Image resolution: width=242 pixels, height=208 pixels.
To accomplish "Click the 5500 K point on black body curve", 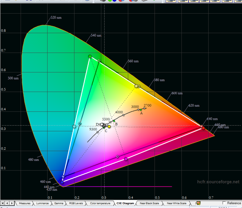I will [110, 122].
